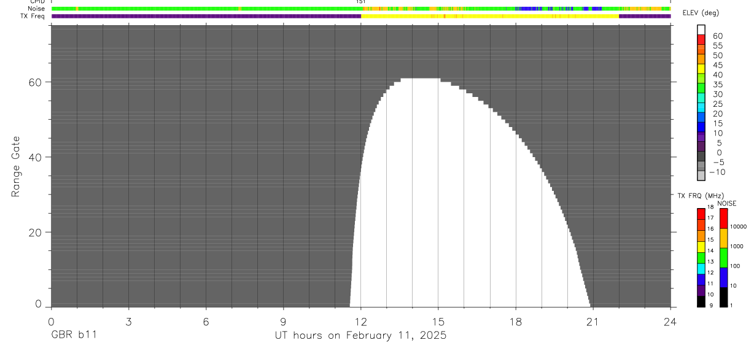Click the yellow portion of TX Freq strip
754x348 pixels.
tap(490, 16)
